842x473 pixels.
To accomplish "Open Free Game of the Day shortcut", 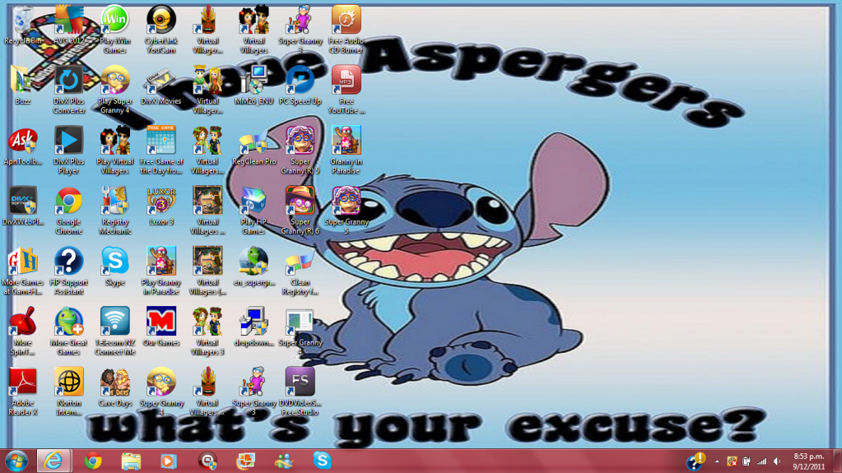I will point(161,151).
